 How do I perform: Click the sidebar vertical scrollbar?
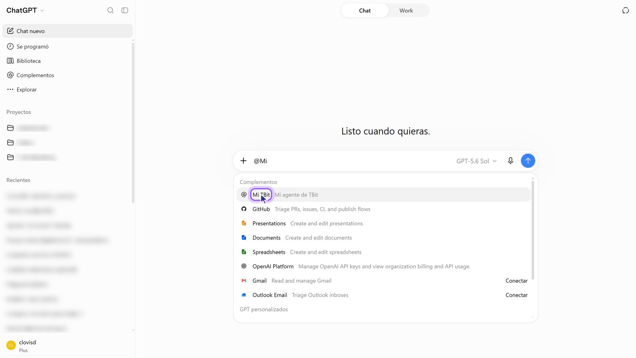pyautogui.click(x=133, y=123)
